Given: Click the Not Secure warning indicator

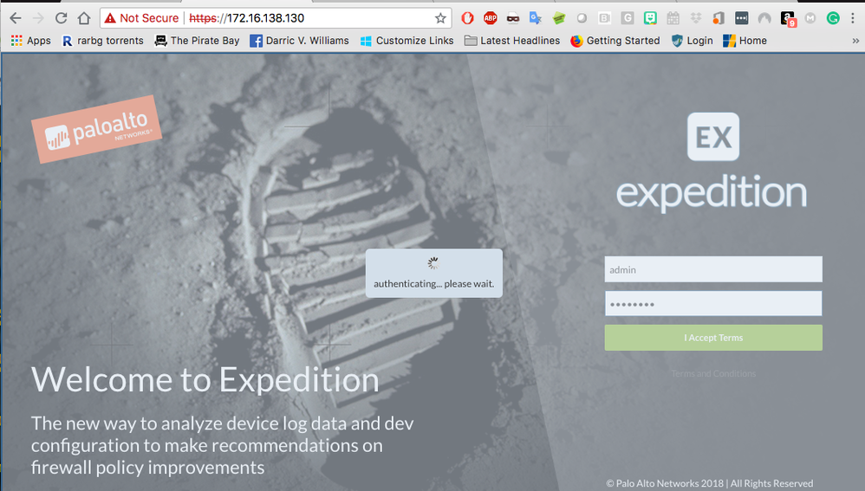Looking at the screenshot, I should (x=142, y=18).
